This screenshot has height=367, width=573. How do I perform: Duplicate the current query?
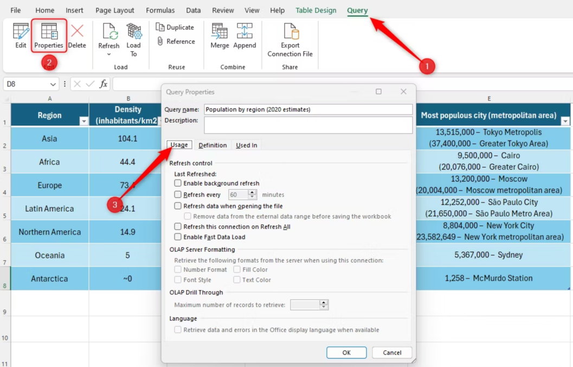[x=175, y=27]
